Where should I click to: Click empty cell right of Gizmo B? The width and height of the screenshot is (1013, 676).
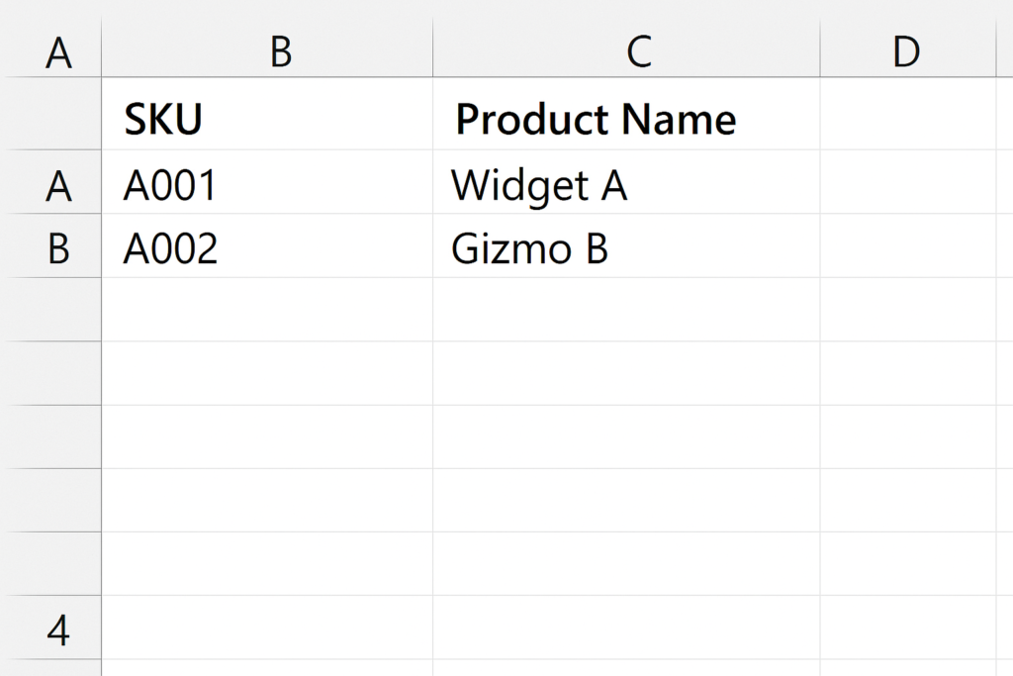(908, 246)
